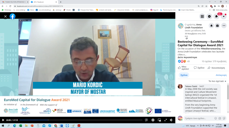This screenshot has height=128, width=229.
Task: Play the paused video
Action: (x=3, y=120)
